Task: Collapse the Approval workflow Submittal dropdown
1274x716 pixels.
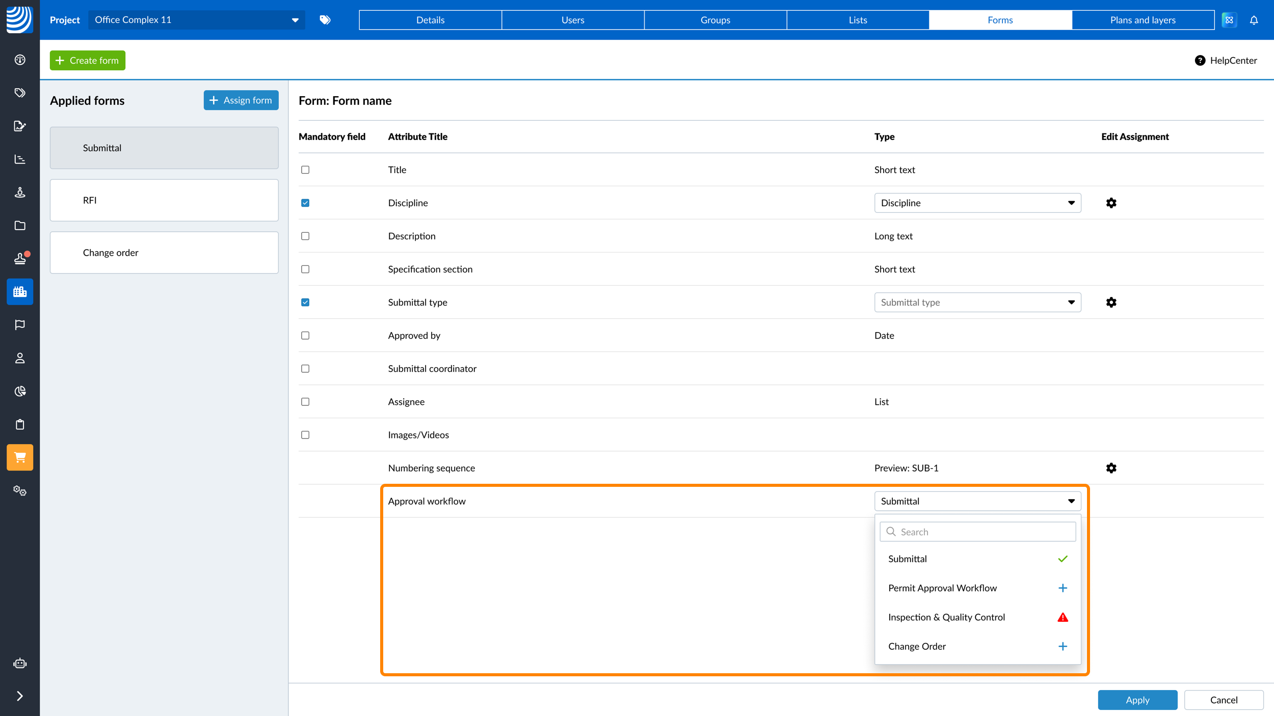Action: [977, 501]
